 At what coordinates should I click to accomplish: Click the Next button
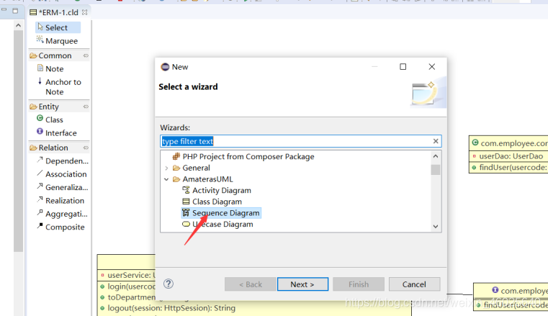[302, 284]
